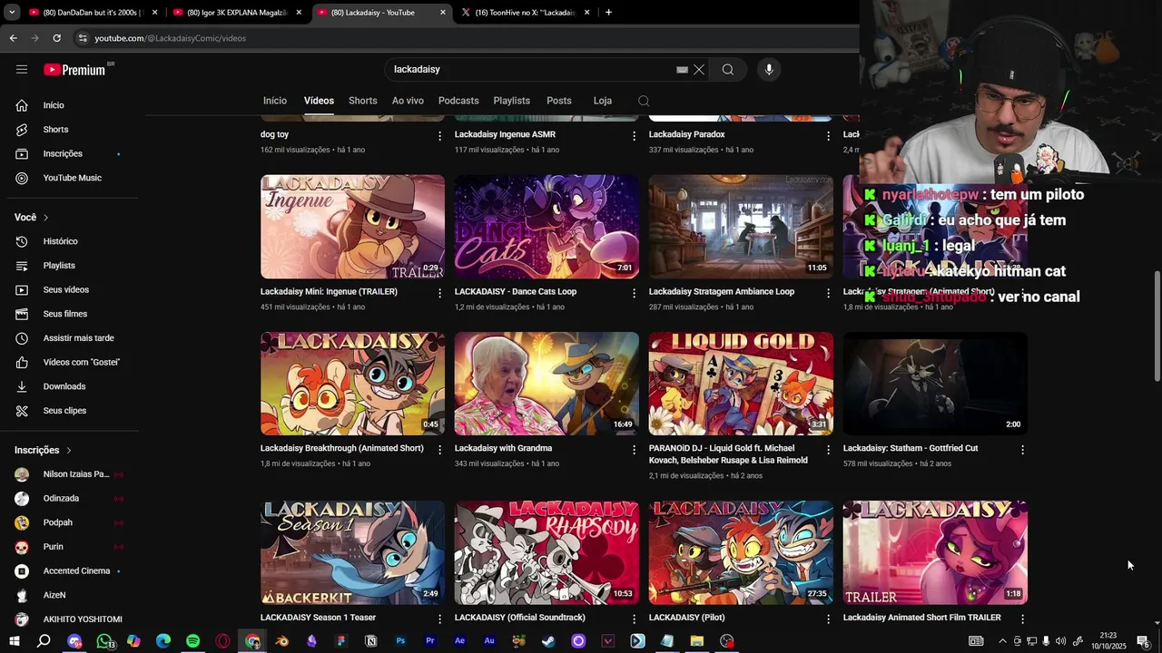This screenshot has width=1162, height=653.
Task: Open Lackadaisy Statham Gottfried Cut title
Action: pos(911,448)
